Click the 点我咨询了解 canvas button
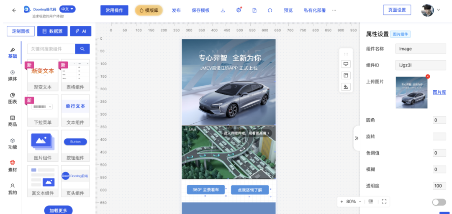The image size is (452, 214). tap(250, 190)
